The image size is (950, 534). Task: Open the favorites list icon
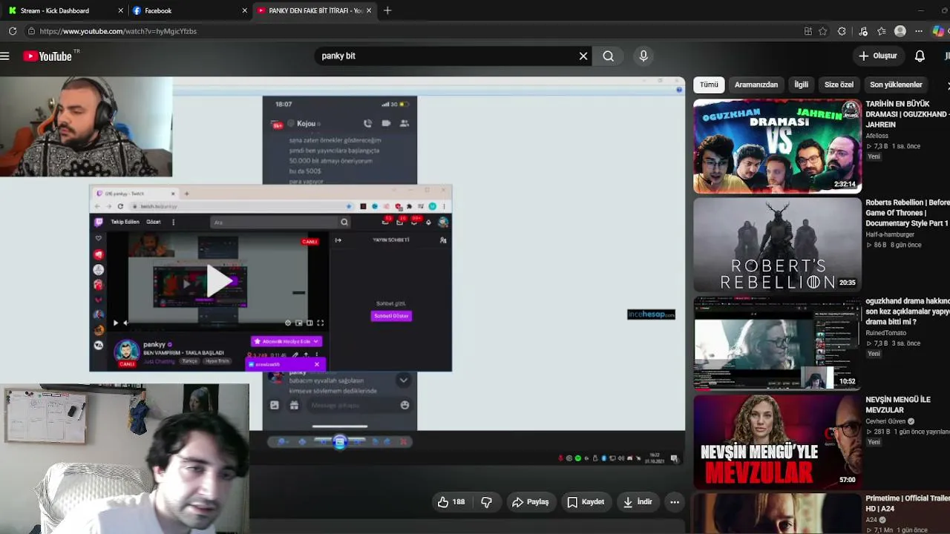coord(881,31)
